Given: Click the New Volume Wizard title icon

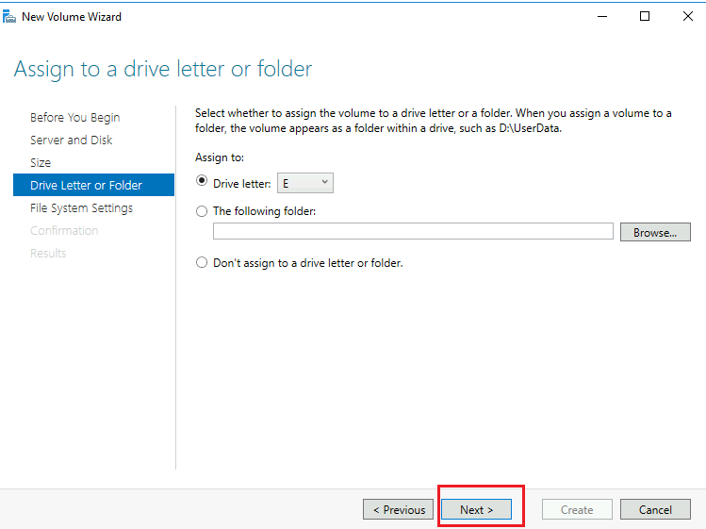Looking at the screenshot, I should click(x=9, y=16).
